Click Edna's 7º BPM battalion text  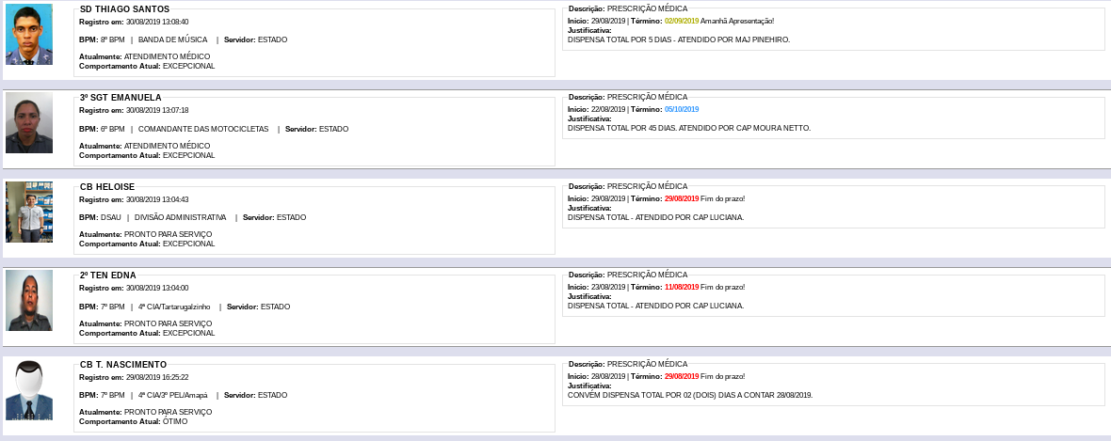point(113,307)
